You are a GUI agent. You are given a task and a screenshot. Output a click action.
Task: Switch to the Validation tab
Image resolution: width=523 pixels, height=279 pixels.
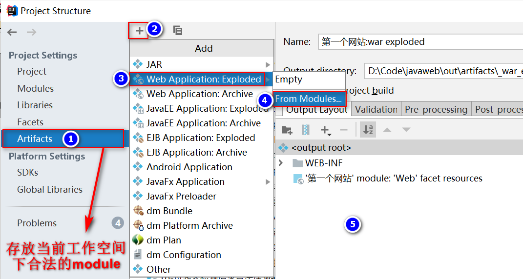coord(376,109)
